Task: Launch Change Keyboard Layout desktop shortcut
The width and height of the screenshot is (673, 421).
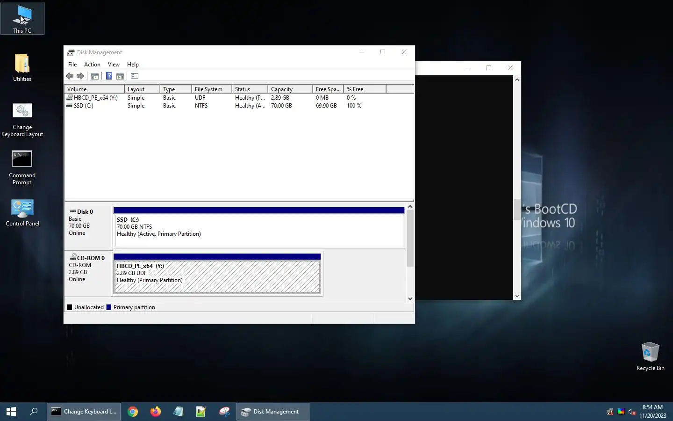Action: [22, 120]
